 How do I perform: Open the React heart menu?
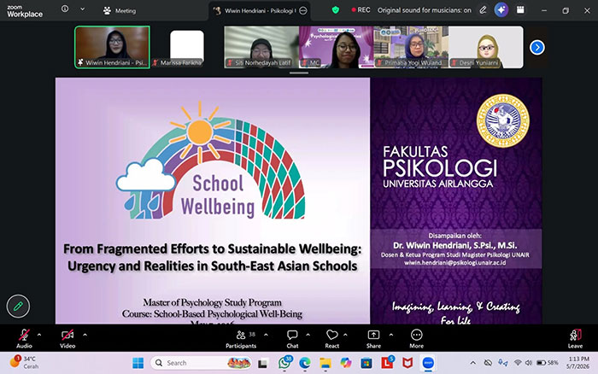coord(332,338)
